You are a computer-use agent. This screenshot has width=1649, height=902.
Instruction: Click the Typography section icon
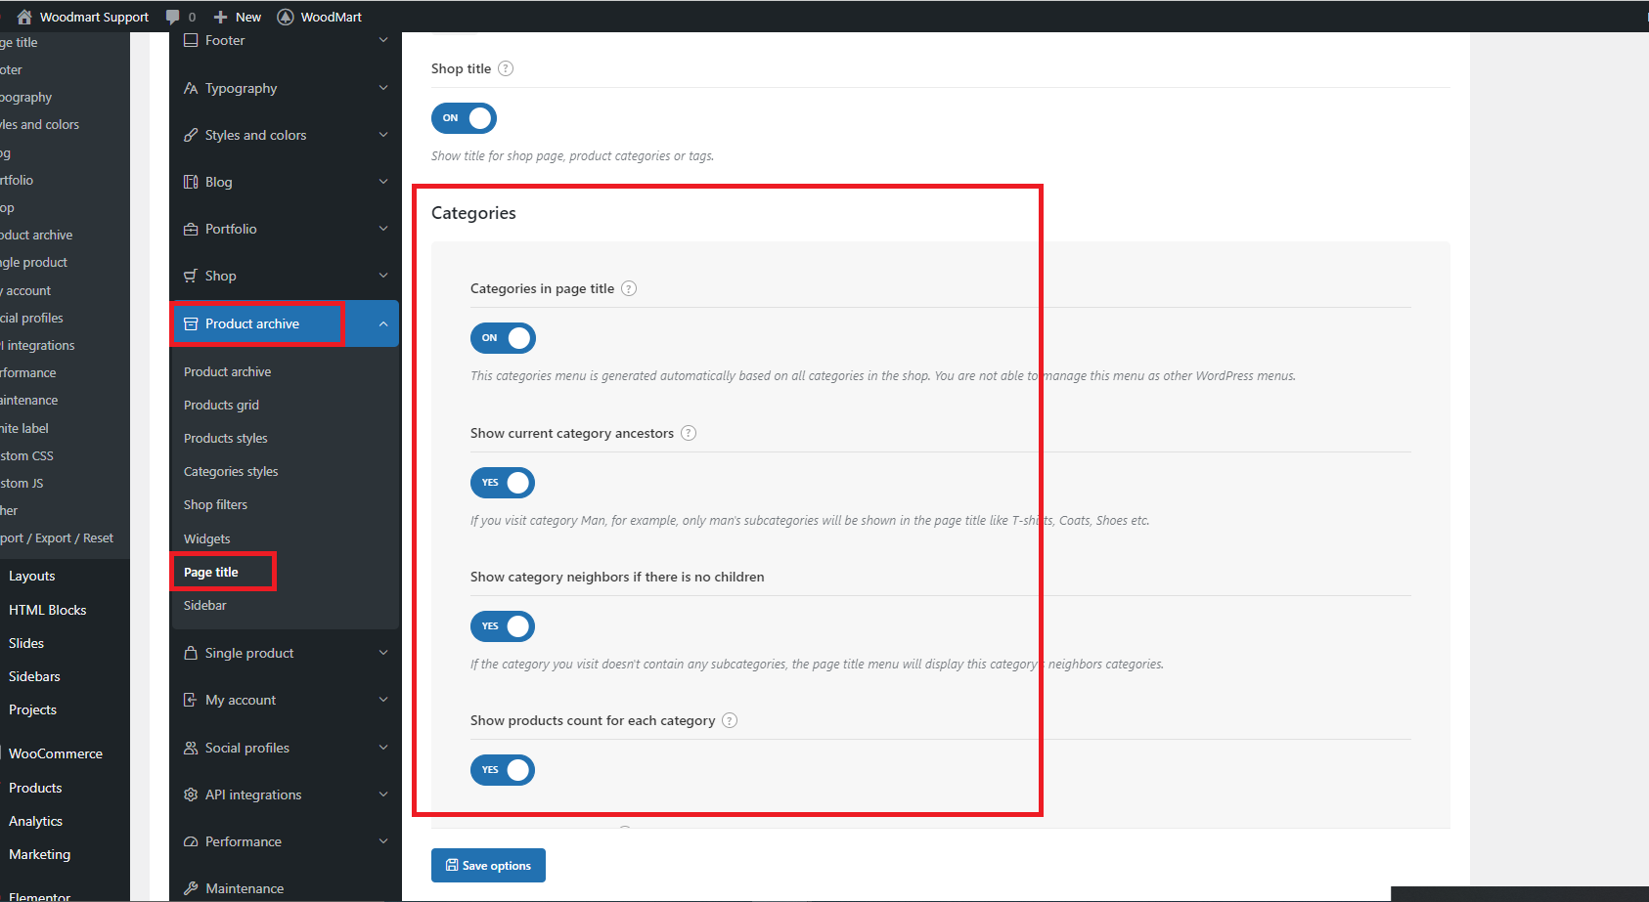click(191, 88)
